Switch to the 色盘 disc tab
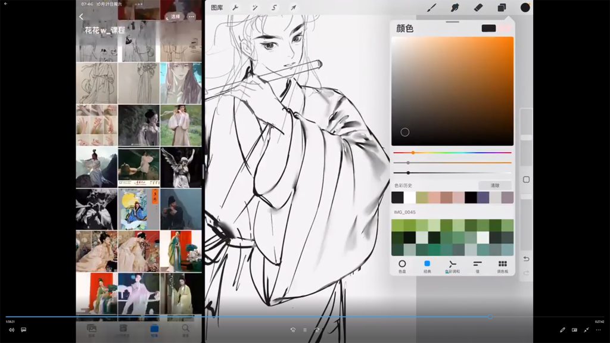Screen dimensions: 610x343 402,266
